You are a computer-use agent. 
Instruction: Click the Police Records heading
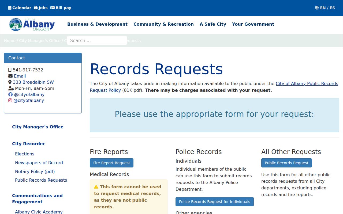pos(199,152)
